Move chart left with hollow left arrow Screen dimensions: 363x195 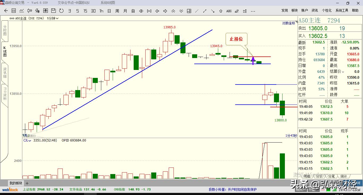pos(157,11)
